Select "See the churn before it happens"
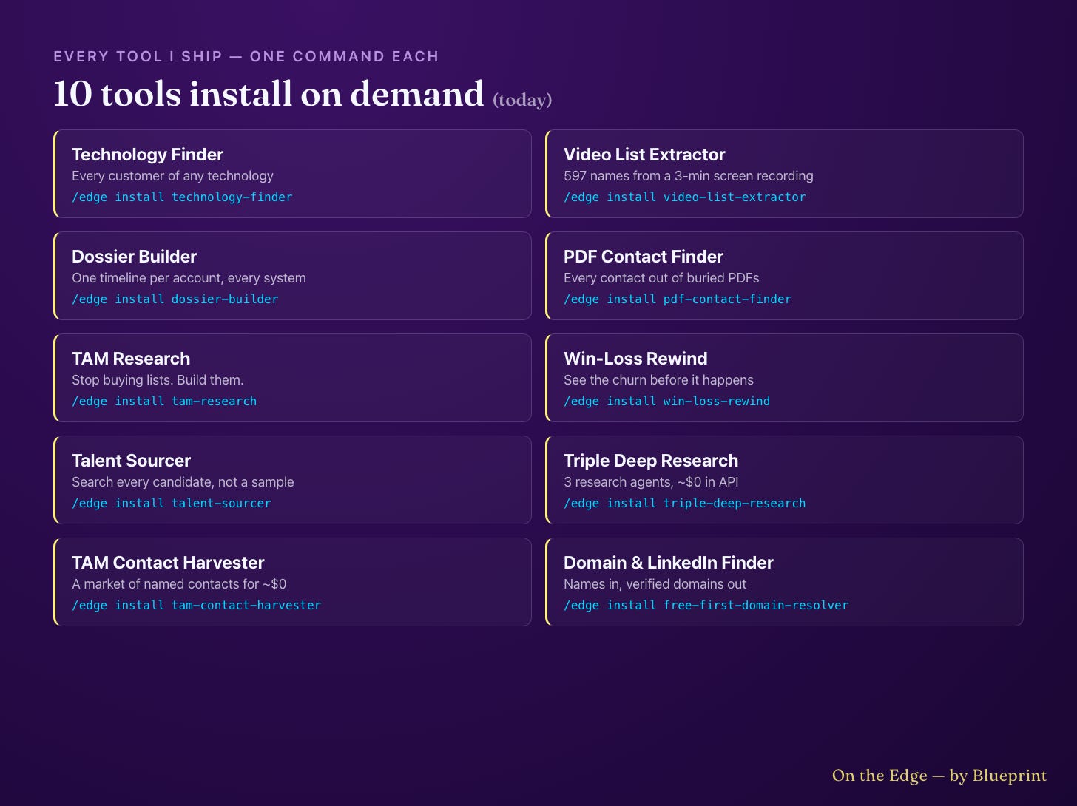The width and height of the screenshot is (1077, 806). [658, 380]
